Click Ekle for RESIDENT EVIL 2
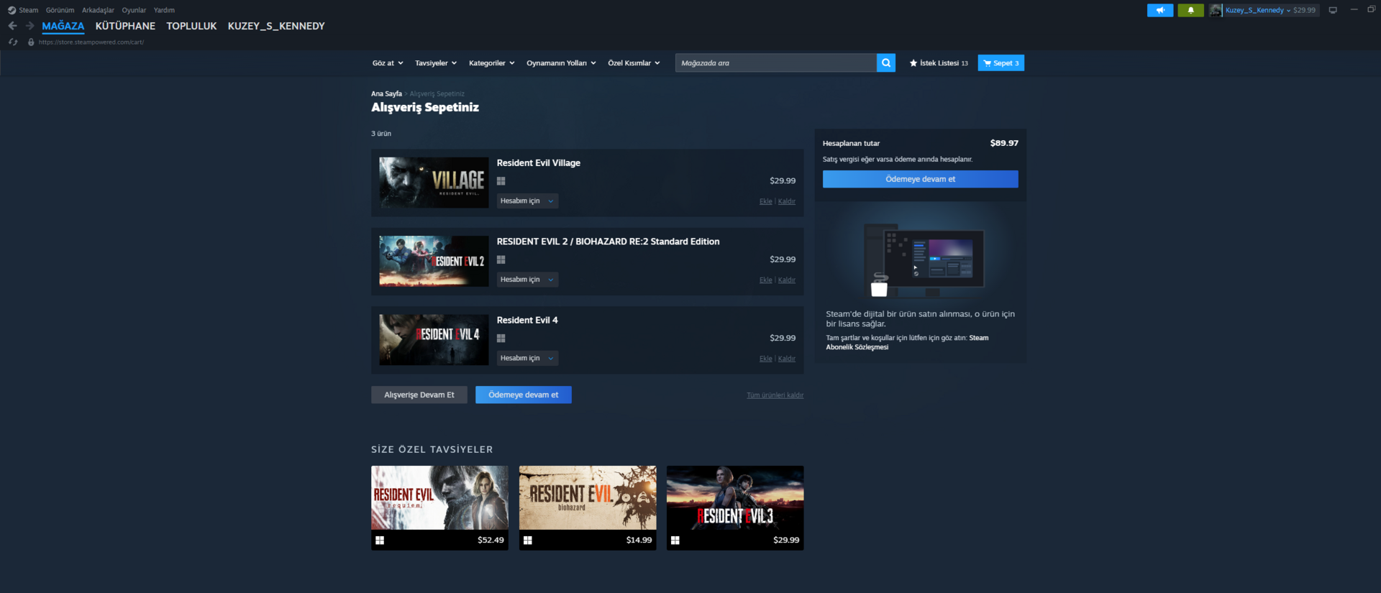This screenshot has width=1381, height=593. click(x=766, y=280)
